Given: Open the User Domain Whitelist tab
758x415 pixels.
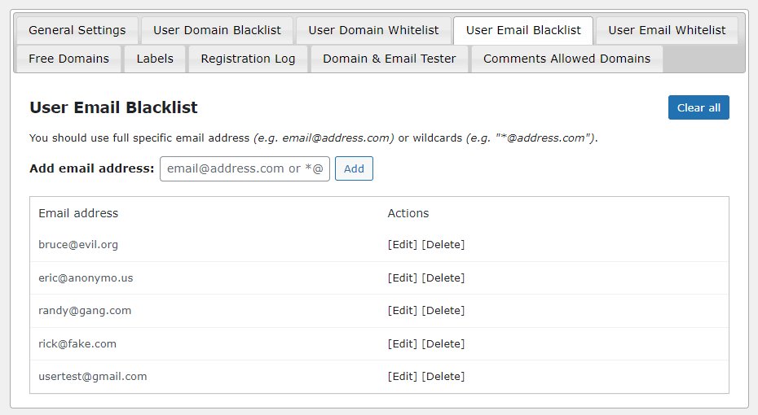Looking at the screenshot, I should point(373,30).
